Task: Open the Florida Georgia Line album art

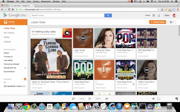Action: tap(51, 59)
